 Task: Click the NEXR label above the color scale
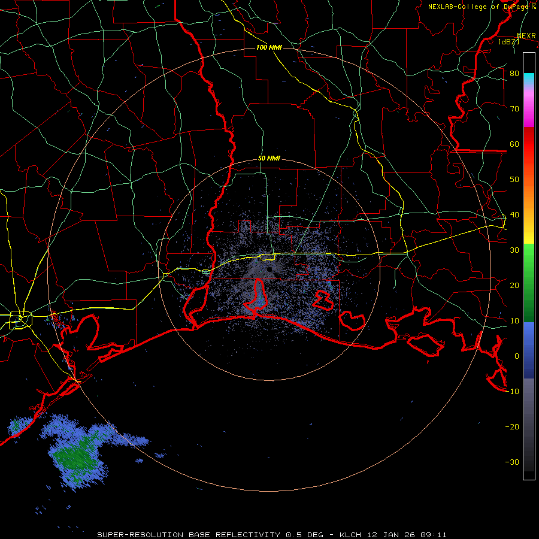526,36
